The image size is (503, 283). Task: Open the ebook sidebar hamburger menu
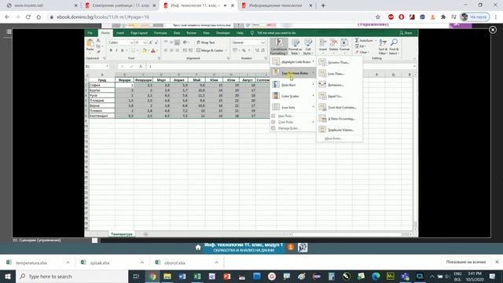coord(9,31)
